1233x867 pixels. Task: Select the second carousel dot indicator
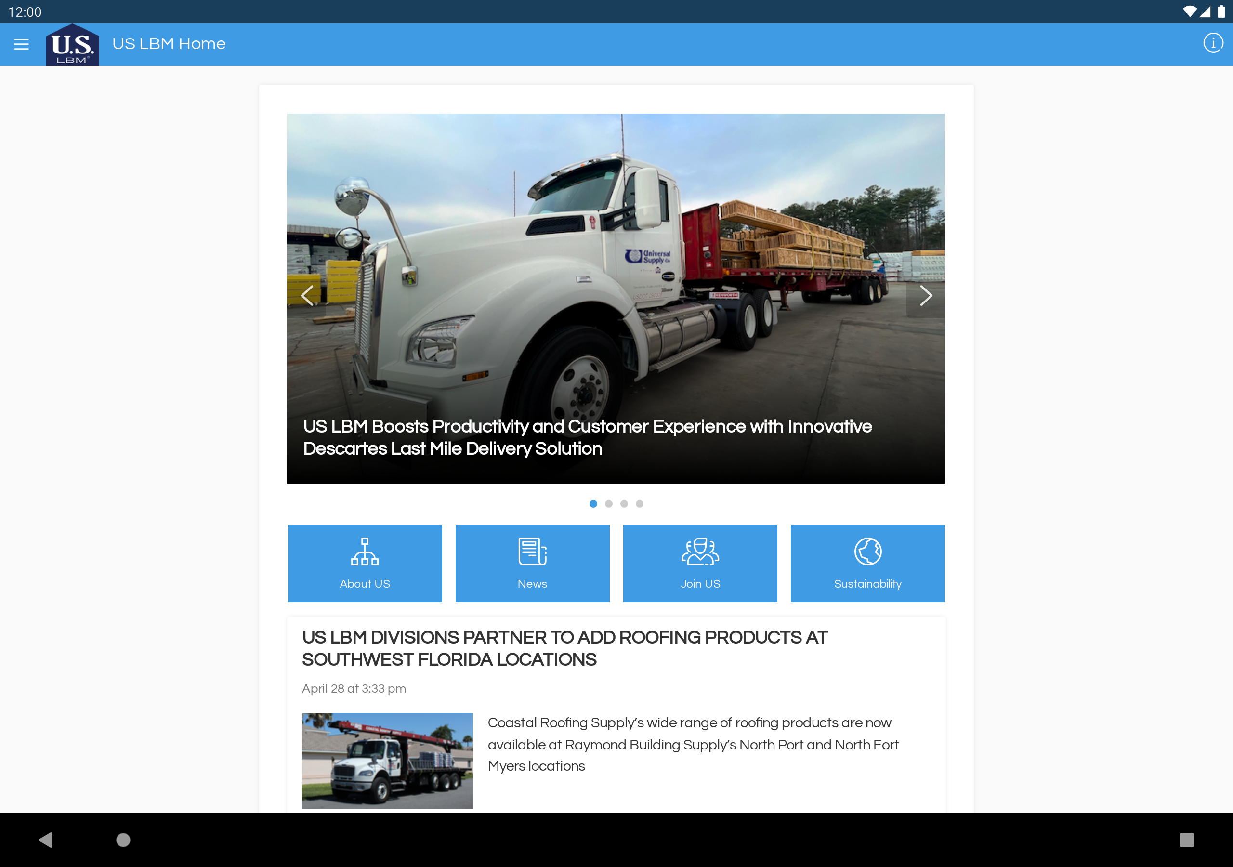(x=608, y=504)
